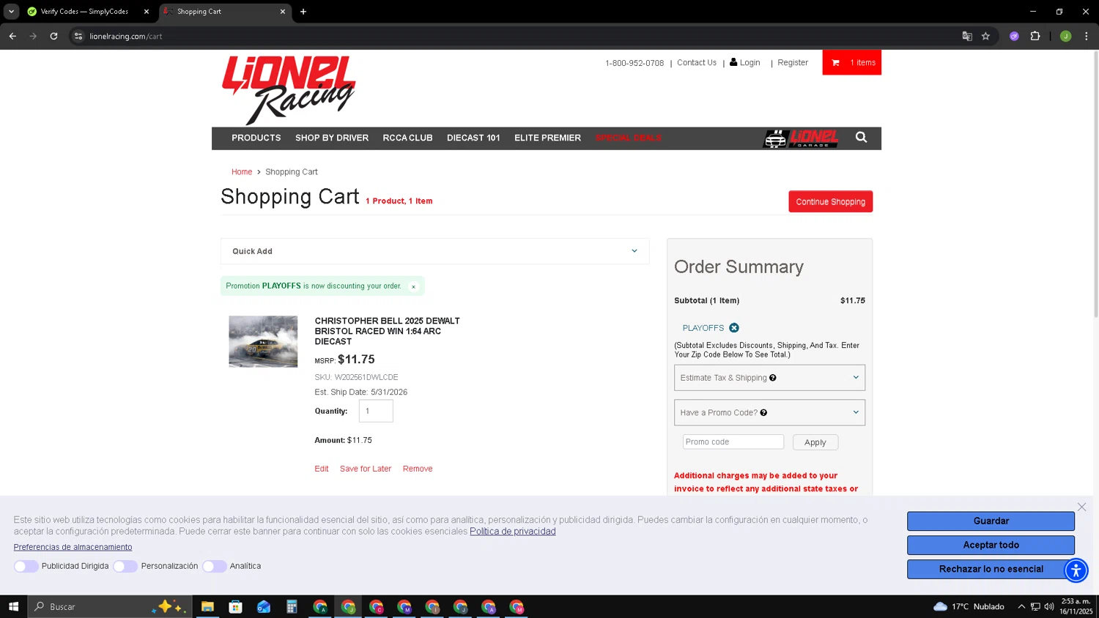1099x618 pixels.
Task: Click the Guardar button in the cookie banner
Action: pyautogui.click(x=991, y=521)
